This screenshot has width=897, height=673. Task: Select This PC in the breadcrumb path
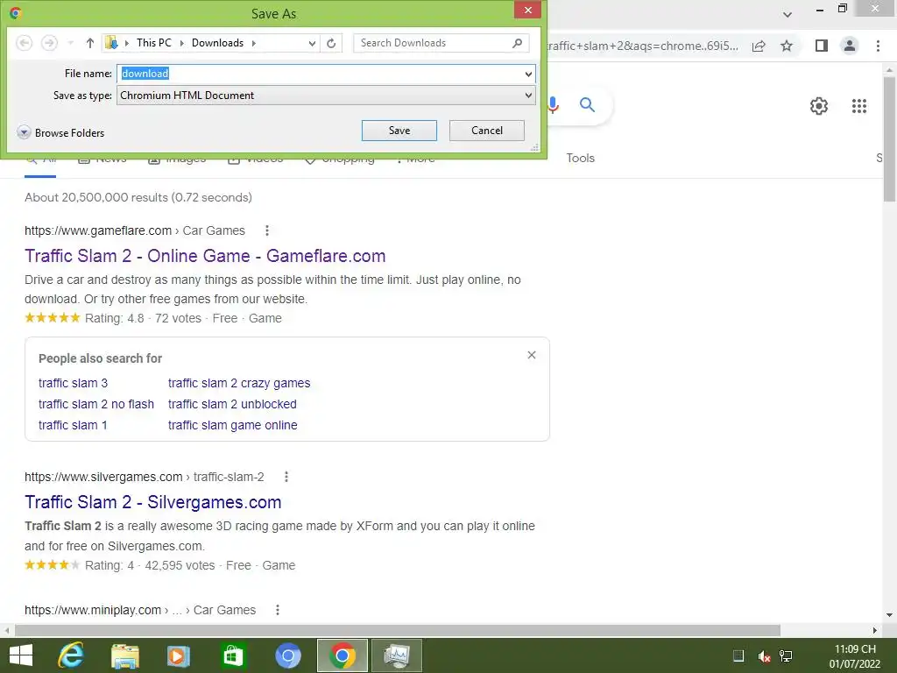(x=154, y=43)
